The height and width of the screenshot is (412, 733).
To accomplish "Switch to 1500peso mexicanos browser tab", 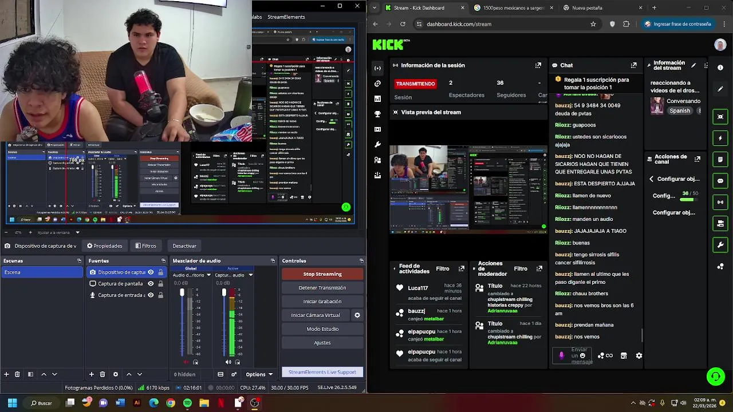I will [x=513, y=8].
